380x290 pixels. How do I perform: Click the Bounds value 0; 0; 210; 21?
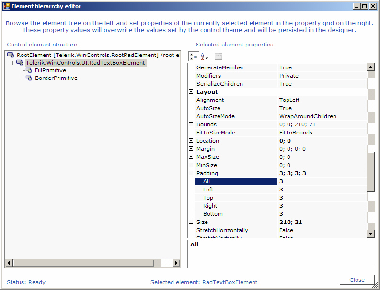[298, 124]
